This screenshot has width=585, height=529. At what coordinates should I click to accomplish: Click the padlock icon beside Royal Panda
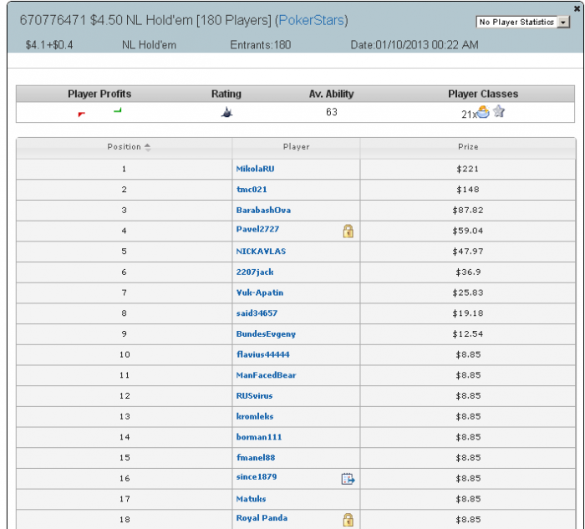click(348, 519)
